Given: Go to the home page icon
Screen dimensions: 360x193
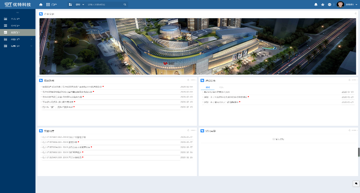Looking at the screenshot, I should coord(41,4).
